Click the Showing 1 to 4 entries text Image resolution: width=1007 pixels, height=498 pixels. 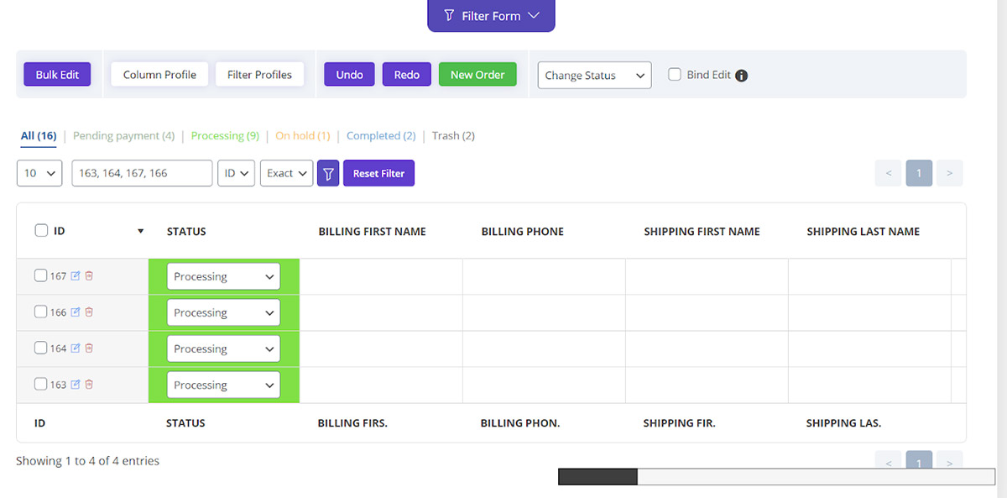pyautogui.click(x=87, y=460)
